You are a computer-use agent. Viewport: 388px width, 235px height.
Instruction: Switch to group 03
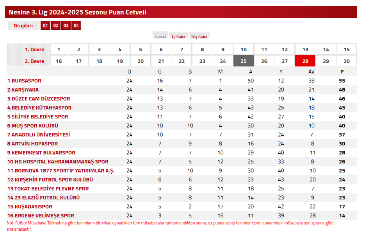[x=66, y=26]
